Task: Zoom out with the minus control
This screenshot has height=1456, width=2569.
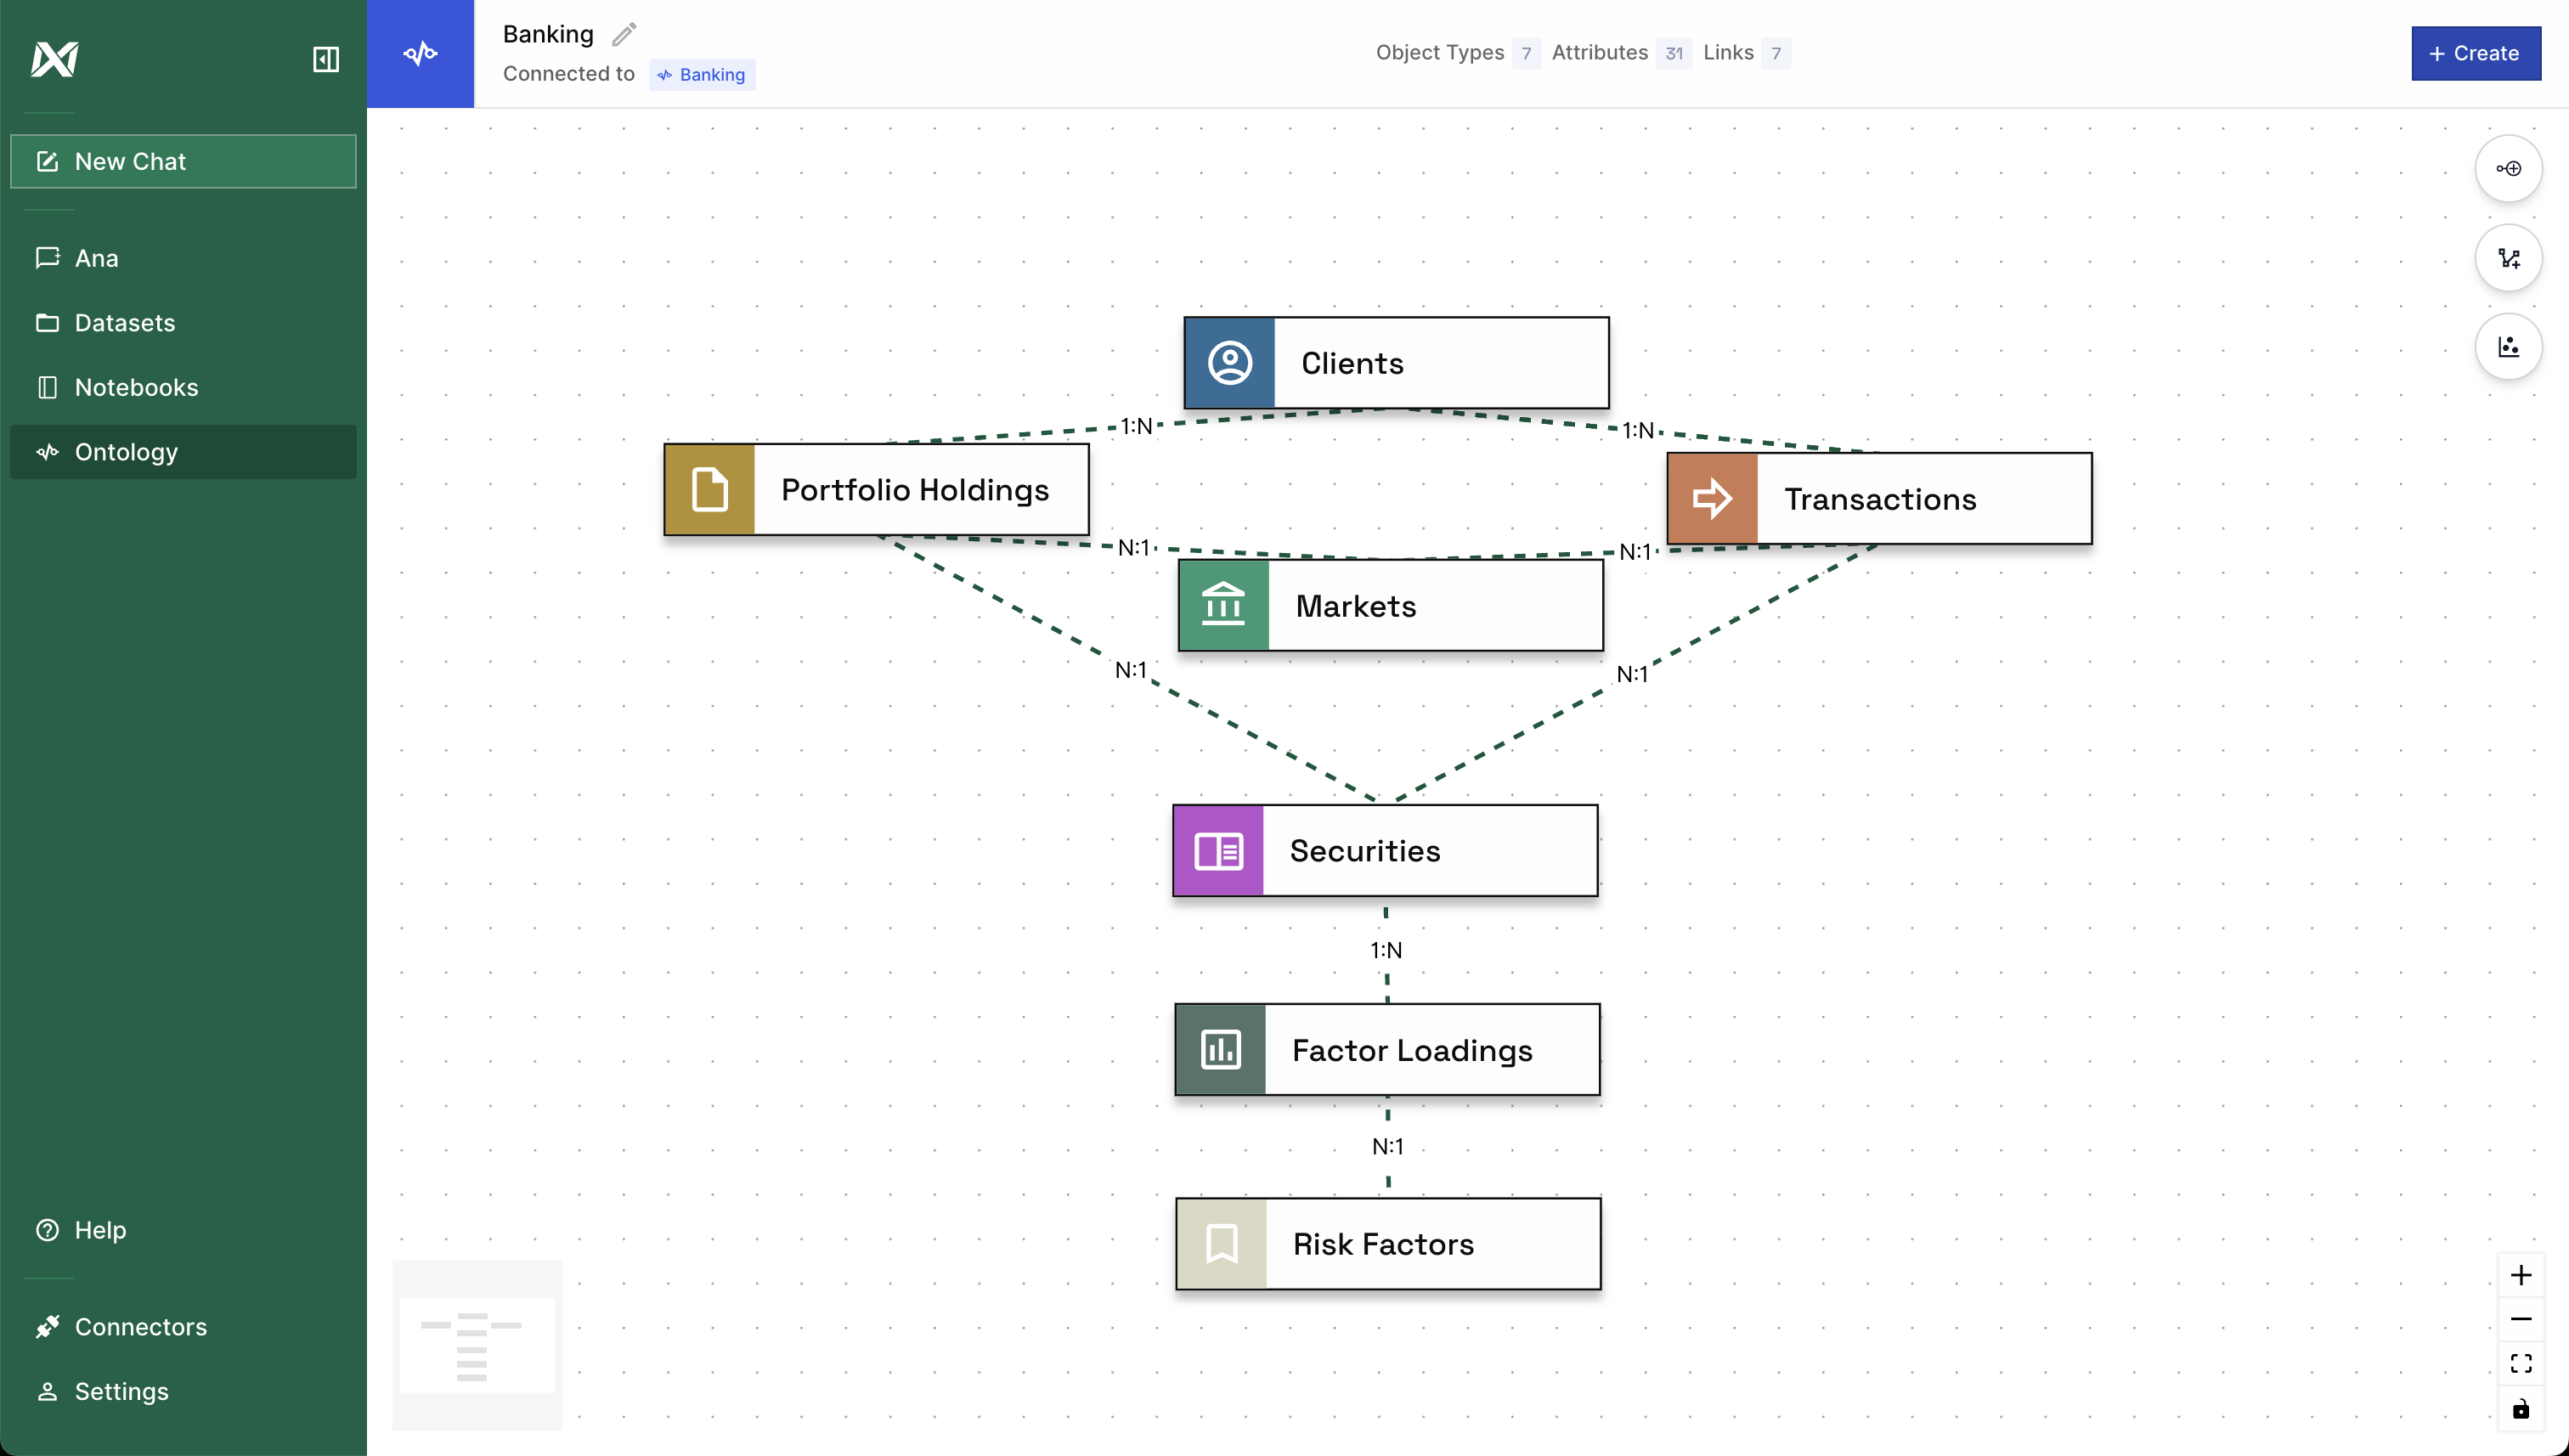Action: (2520, 1319)
